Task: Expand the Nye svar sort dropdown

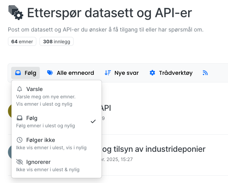Action: tap(122, 73)
